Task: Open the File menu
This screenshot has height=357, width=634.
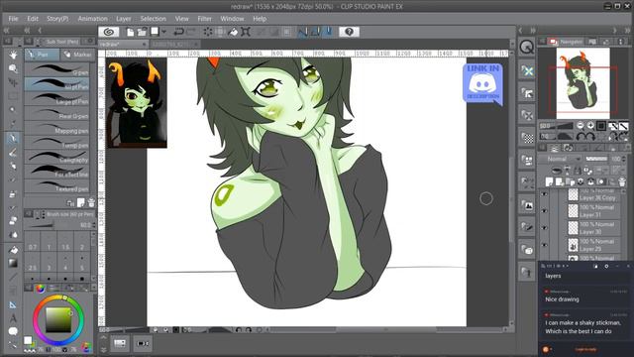Action: (13, 19)
